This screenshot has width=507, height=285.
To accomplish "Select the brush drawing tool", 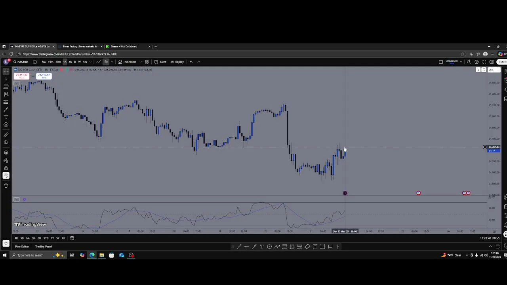I will pyautogui.click(x=6, y=109).
